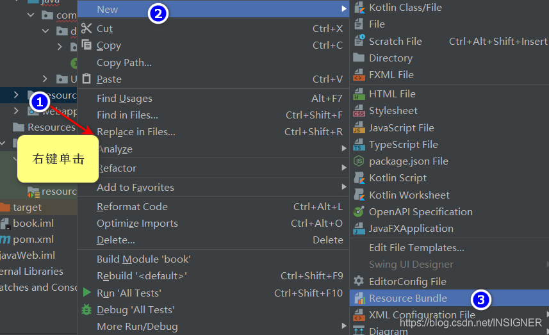The width and height of the screenshot is (549, 335).
Task: Expand the More Run/Debug submenu arrow
Action: (x=344, y=326)
